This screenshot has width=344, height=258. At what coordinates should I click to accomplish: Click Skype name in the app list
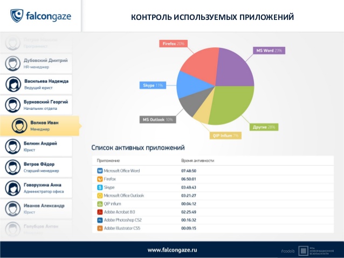pos(109,187)
